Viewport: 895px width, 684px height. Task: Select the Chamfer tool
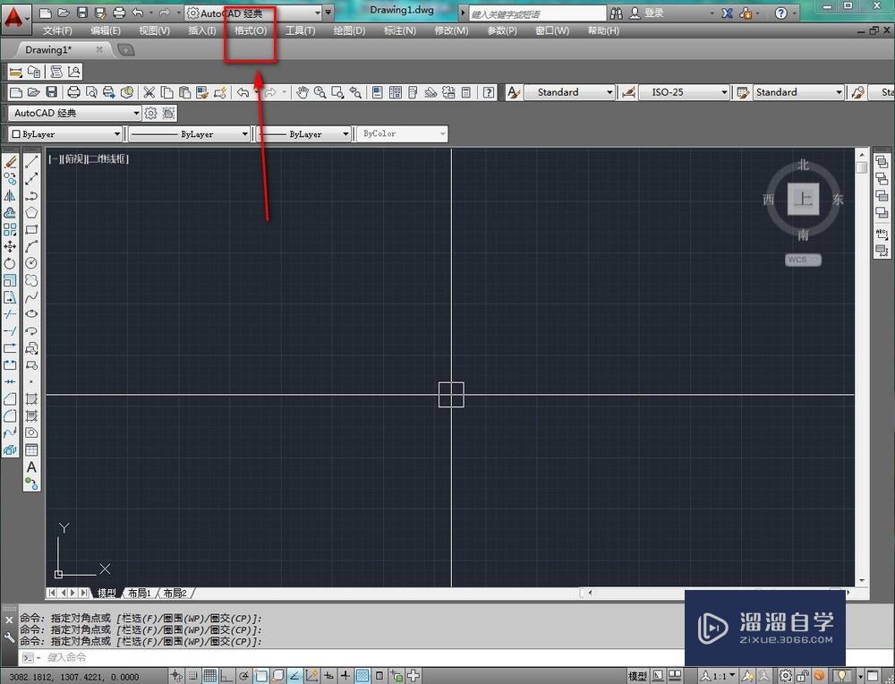pos(10,398)
